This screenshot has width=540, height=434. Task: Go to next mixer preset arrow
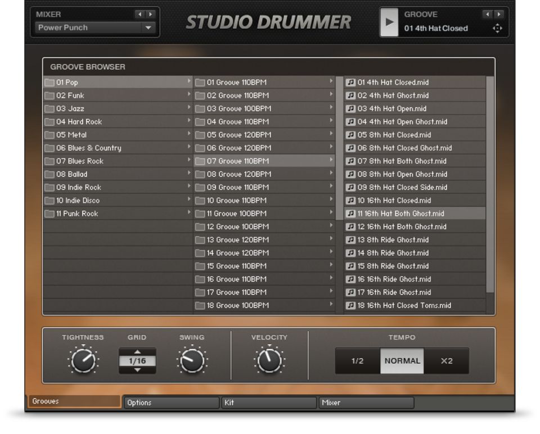click(150, 14)
